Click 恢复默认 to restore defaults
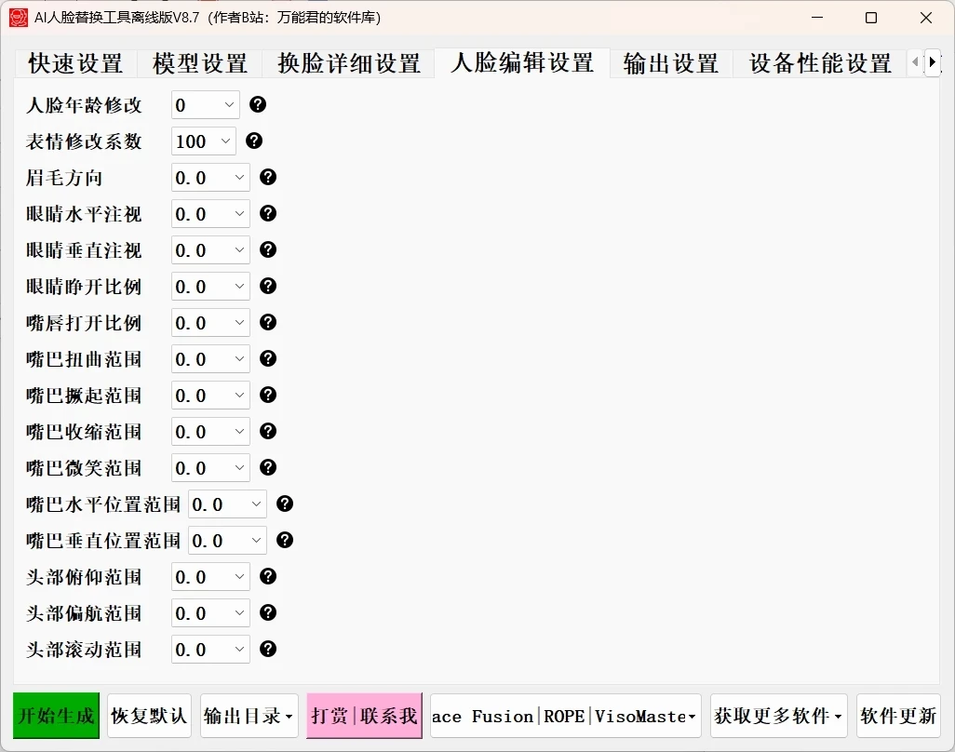This screenshot has width=955, height=752. point(149,716)
